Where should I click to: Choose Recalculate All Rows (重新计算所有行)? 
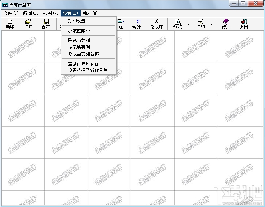[89, 63]
